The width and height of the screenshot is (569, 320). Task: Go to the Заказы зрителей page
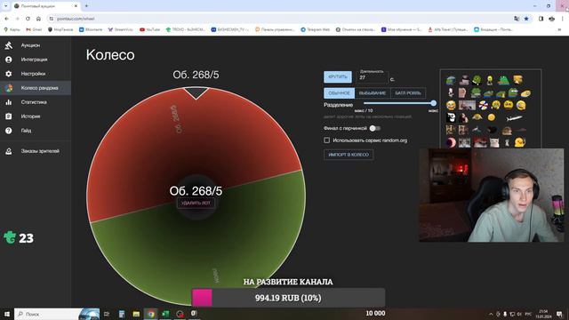[40, 151]
